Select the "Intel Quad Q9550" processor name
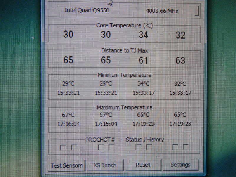Image resolution: width=236 pixels, height=177 pixels. (87, 10)
